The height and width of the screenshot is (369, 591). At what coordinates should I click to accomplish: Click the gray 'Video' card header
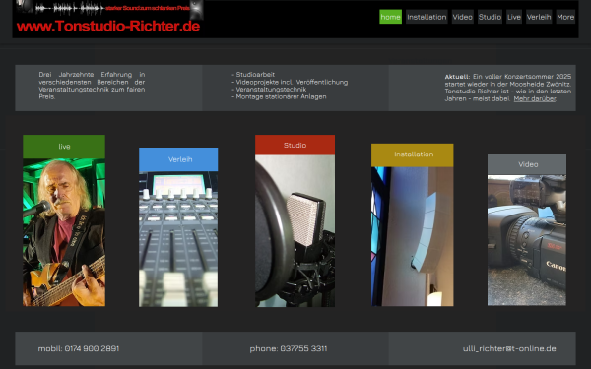click(x=527, y=164)
